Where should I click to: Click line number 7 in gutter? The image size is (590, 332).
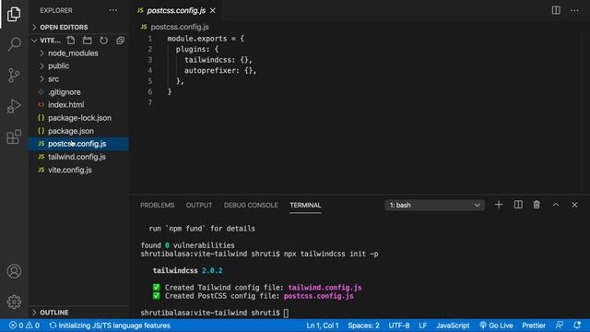[150, 102]
